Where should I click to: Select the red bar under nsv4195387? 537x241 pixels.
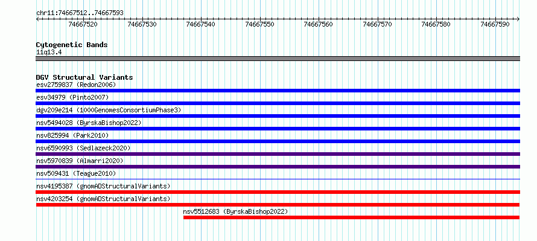pos(278,192)
